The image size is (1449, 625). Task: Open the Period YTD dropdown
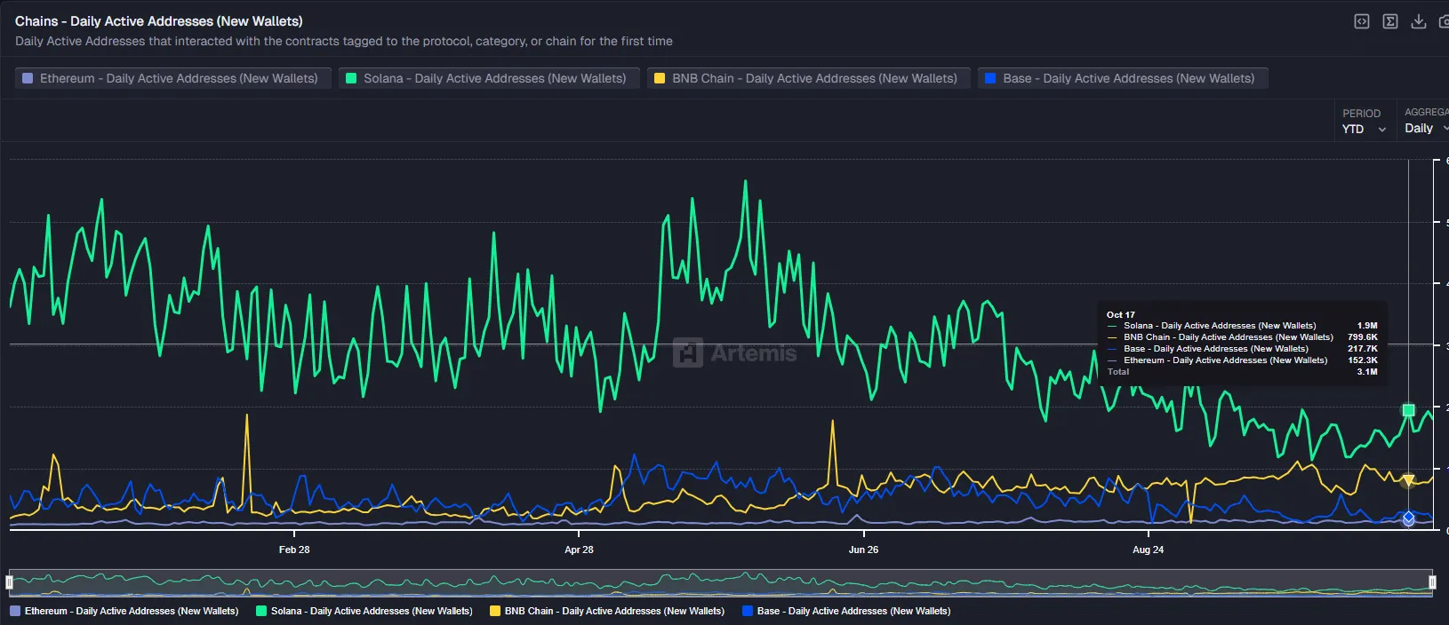coord(1363,129)
